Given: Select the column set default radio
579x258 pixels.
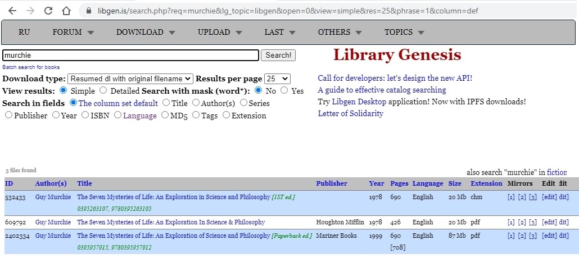Looking at the screenshot, I should pyautogui.click(x=73, y=103).
